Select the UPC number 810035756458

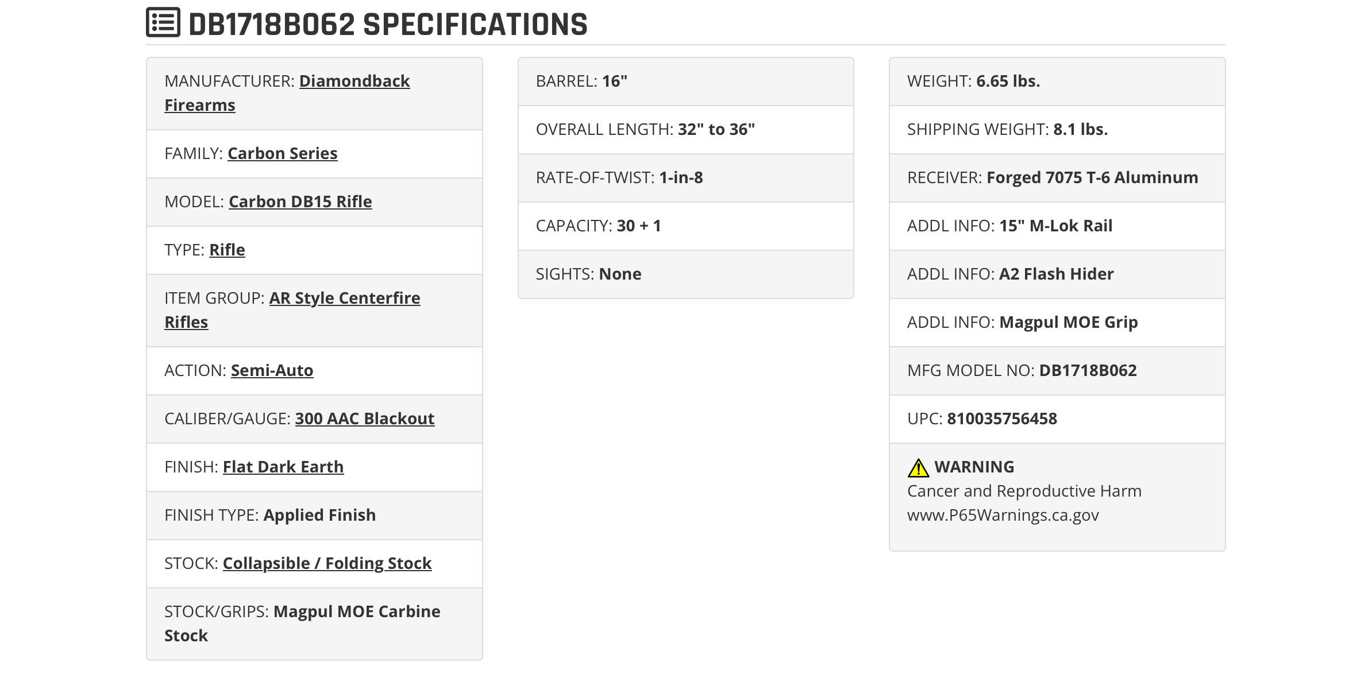click(x=1002, y=419)
